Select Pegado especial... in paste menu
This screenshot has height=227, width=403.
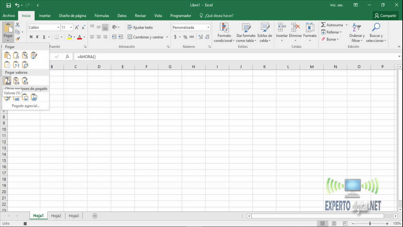click(26, 106)
